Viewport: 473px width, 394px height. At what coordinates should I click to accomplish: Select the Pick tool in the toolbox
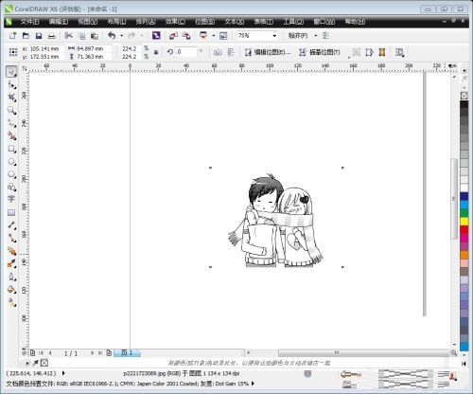11,72
